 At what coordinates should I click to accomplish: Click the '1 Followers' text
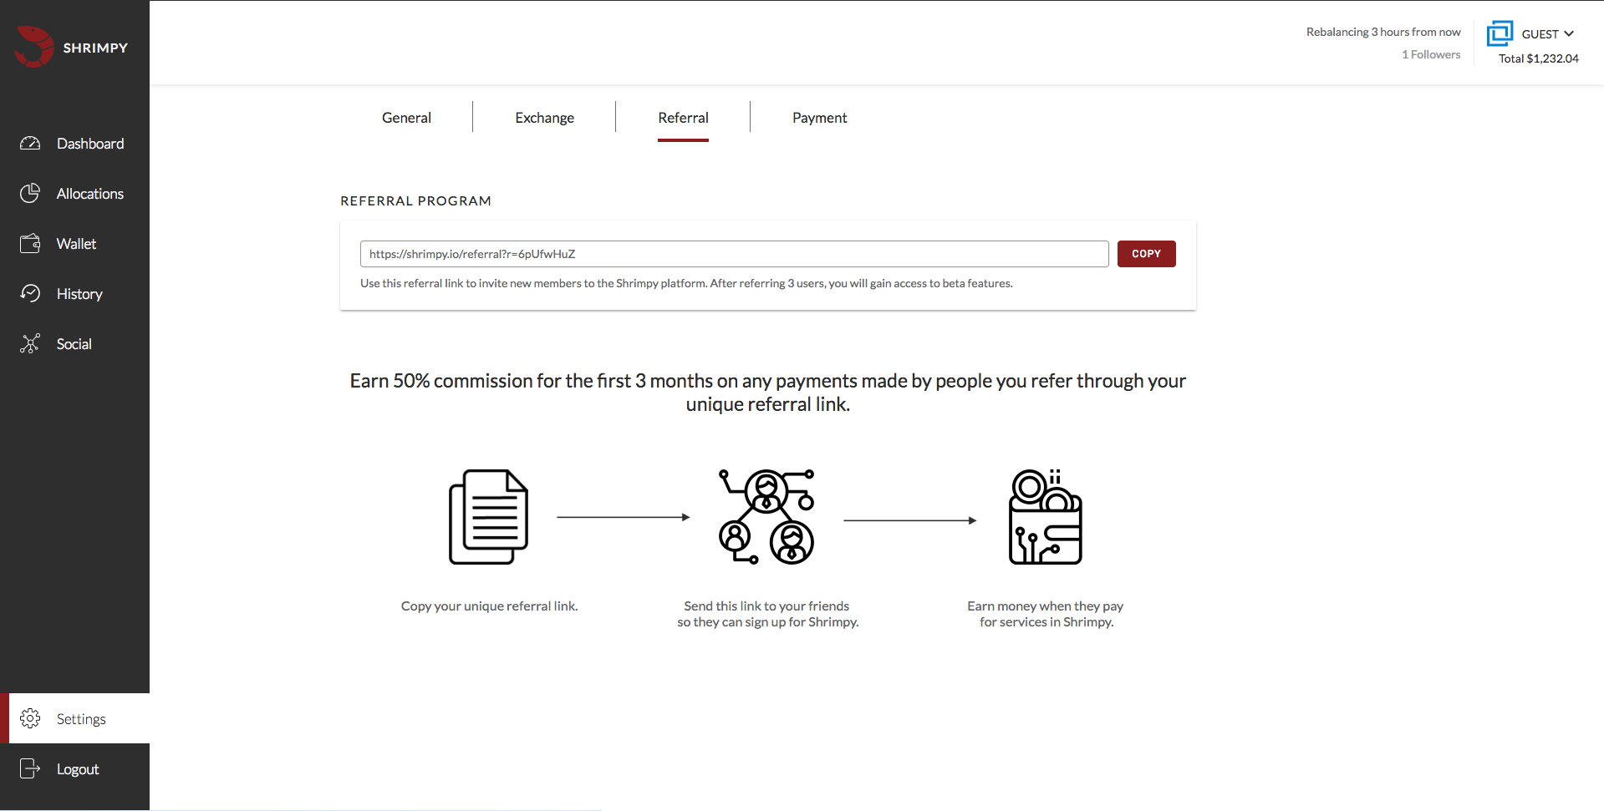tap(1431, 54)
